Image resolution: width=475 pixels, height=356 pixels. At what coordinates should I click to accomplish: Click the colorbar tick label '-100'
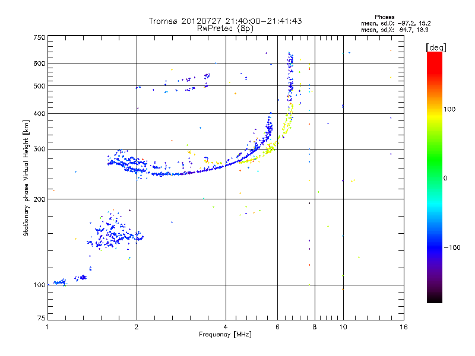click(x=452, y=247)
